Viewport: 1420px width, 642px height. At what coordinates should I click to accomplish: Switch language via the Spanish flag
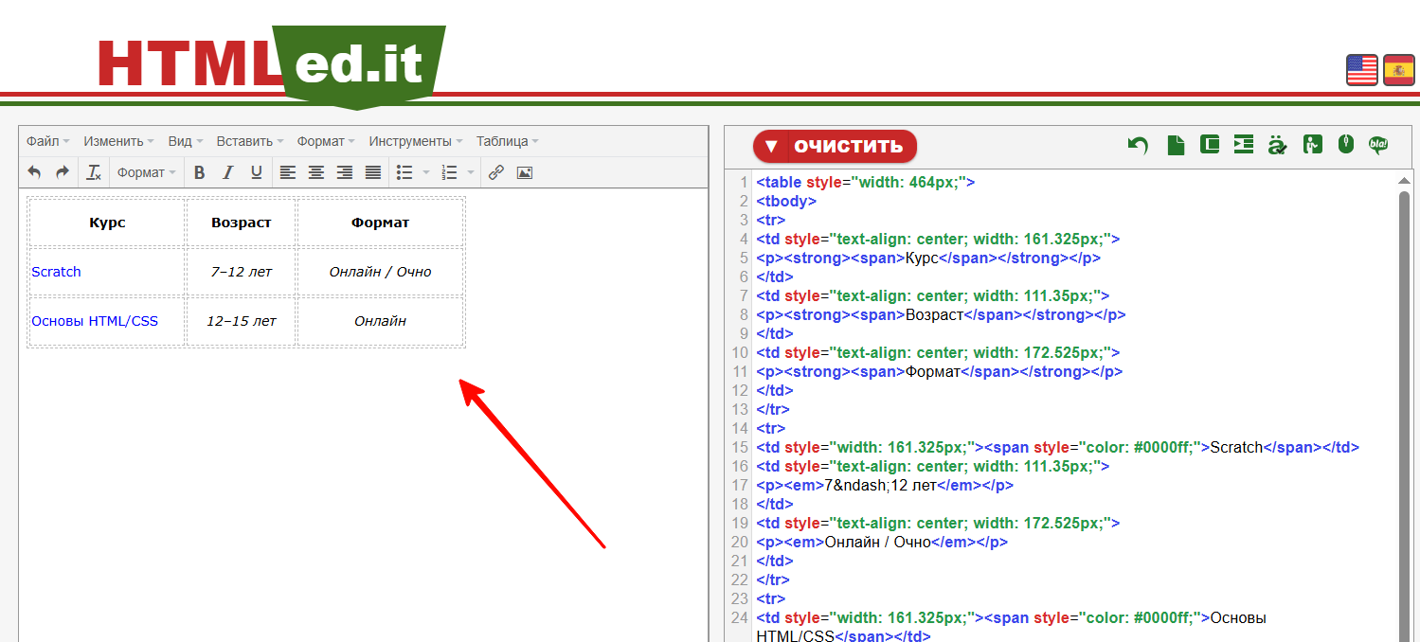[x=1398, y=70]
